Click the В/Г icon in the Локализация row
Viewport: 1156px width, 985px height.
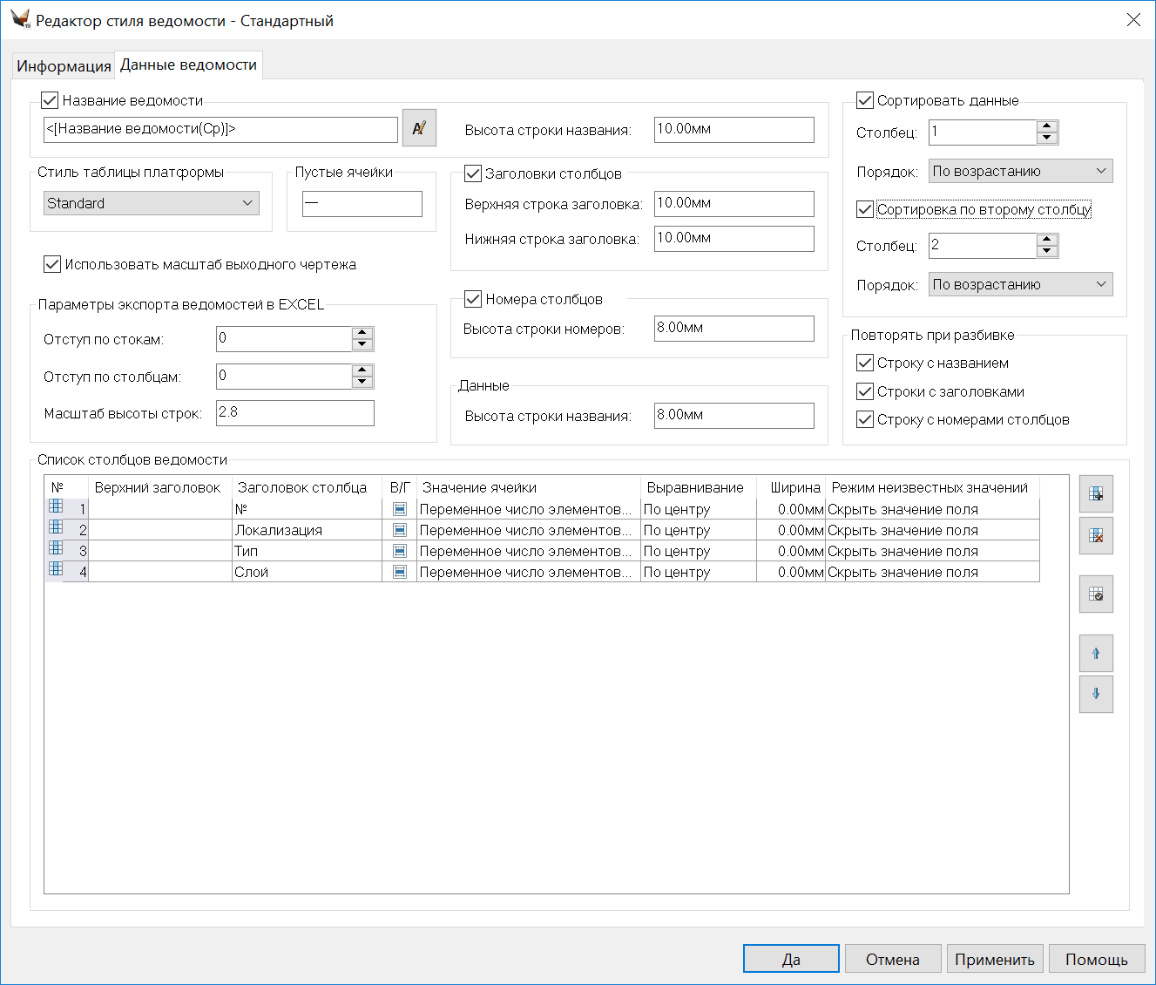point(400,530)
